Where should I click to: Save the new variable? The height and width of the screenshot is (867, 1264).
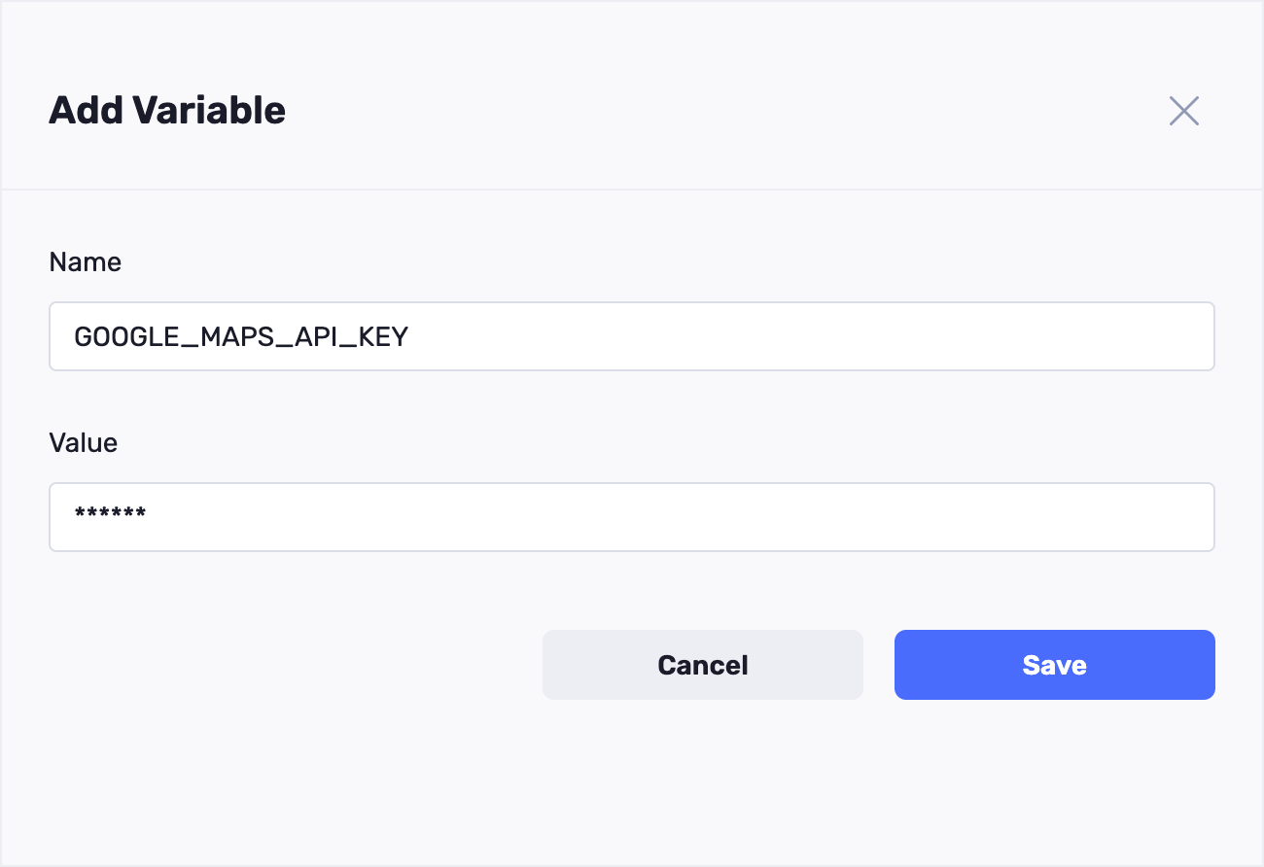[x=1054, y=665]
